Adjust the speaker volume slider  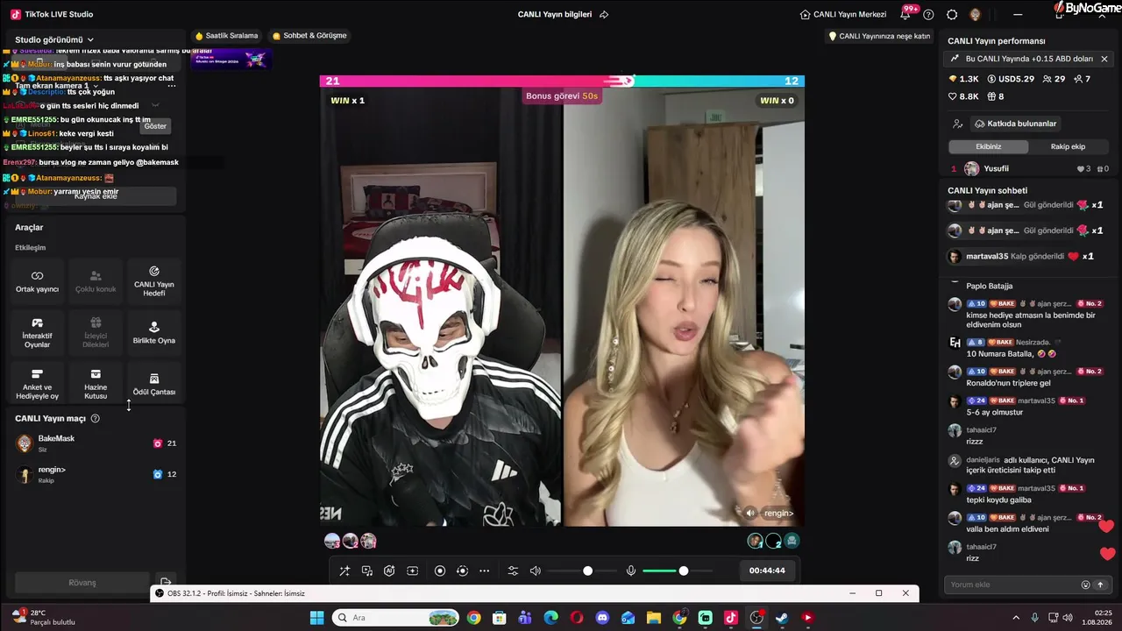(583, 571)
